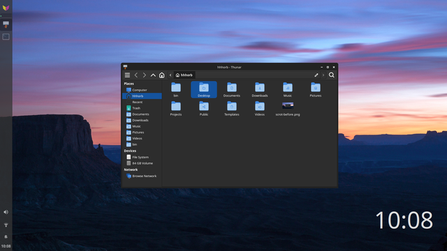
Task: Select the hhhorb path bar button
Action: point(184,75)
